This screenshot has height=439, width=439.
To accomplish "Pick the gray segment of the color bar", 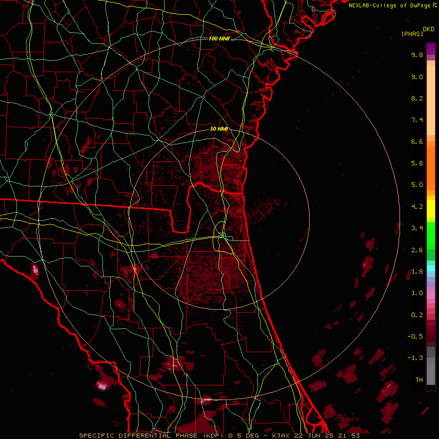I will tap(431, 367).
